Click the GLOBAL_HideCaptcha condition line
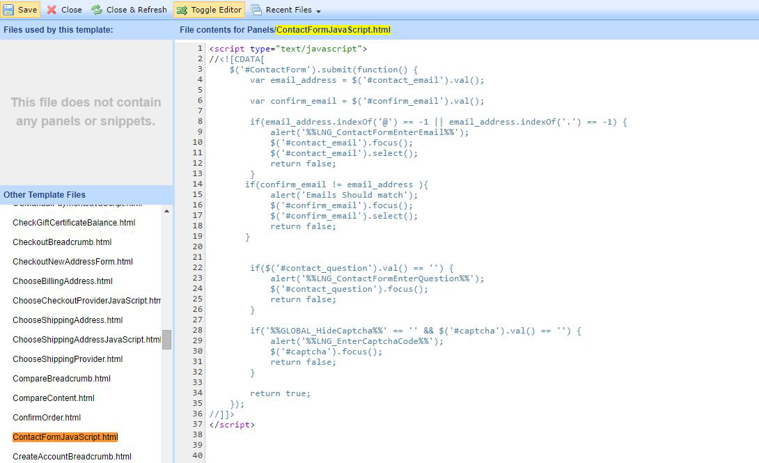Viewport: 759px width, 463px height. click(415, 331)
